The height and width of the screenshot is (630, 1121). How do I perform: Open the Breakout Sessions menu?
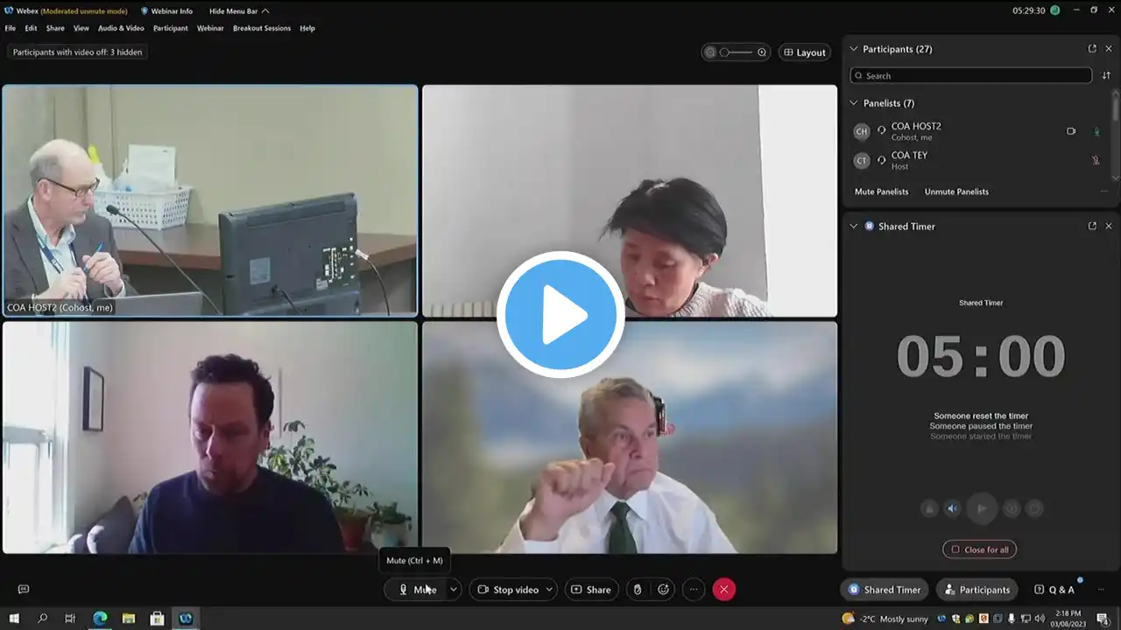click(262, 28)
